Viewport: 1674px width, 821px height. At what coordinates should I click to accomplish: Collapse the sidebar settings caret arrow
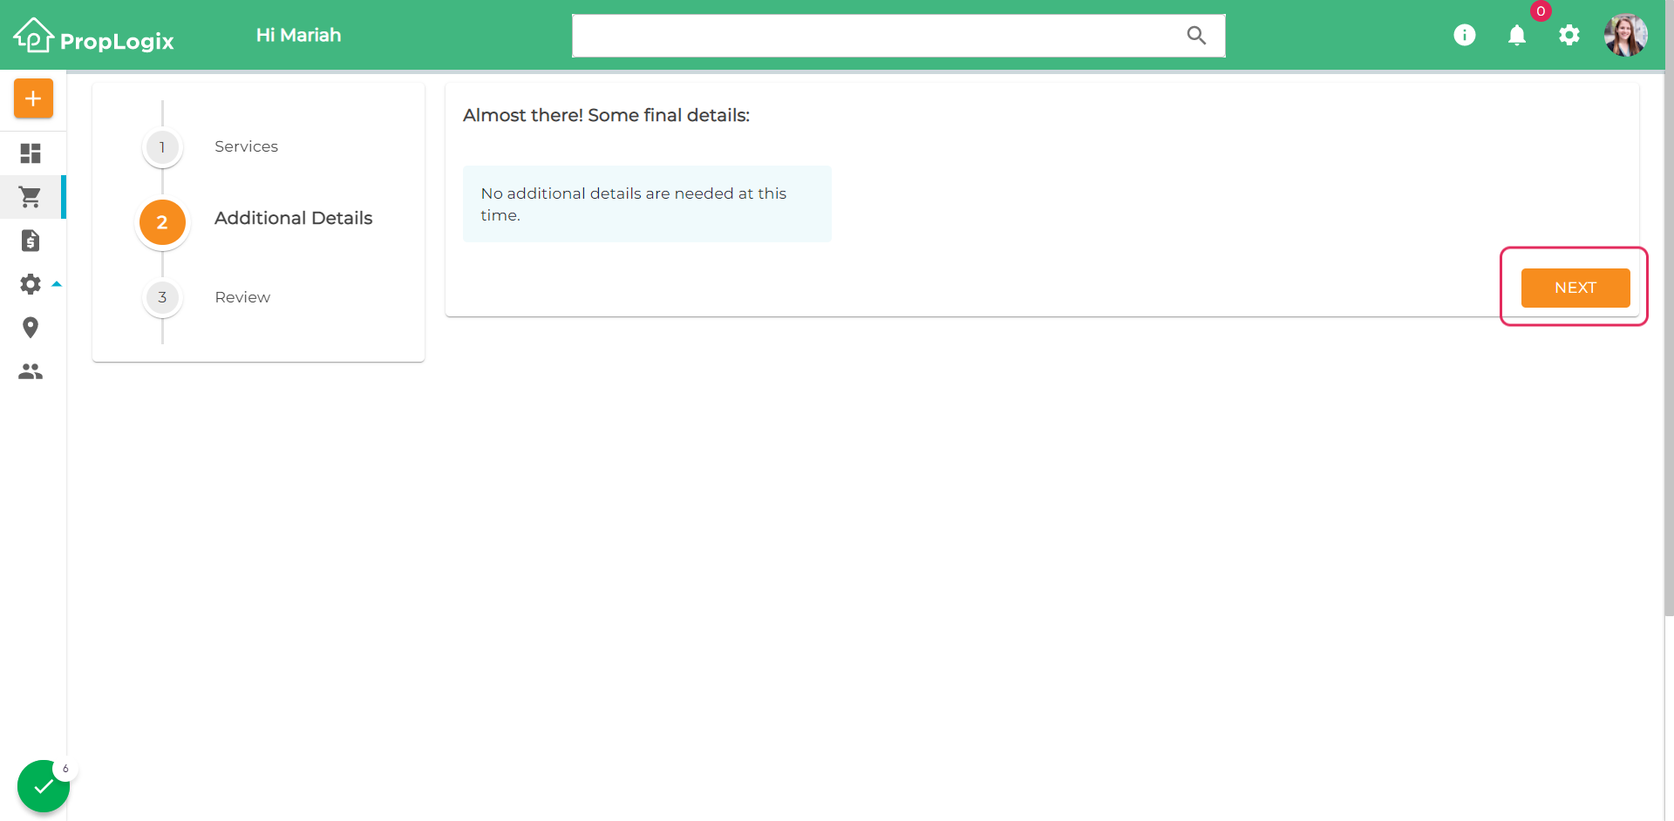tap(57, 284)
